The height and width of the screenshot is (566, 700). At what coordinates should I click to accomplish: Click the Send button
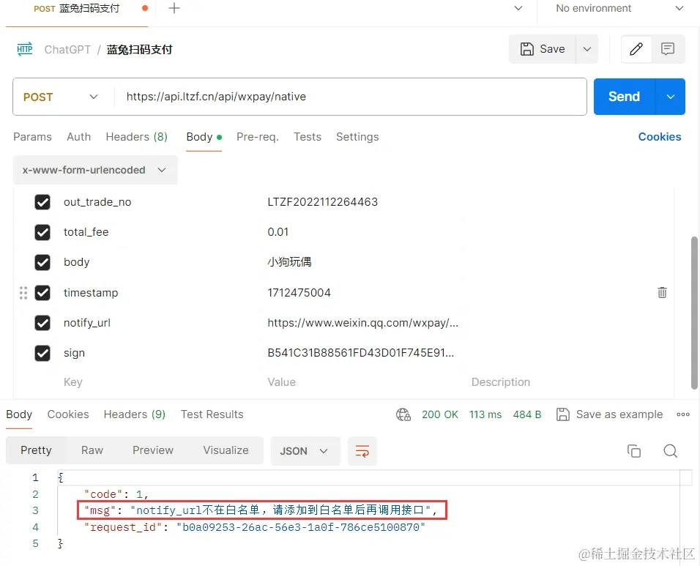(624, 97)
